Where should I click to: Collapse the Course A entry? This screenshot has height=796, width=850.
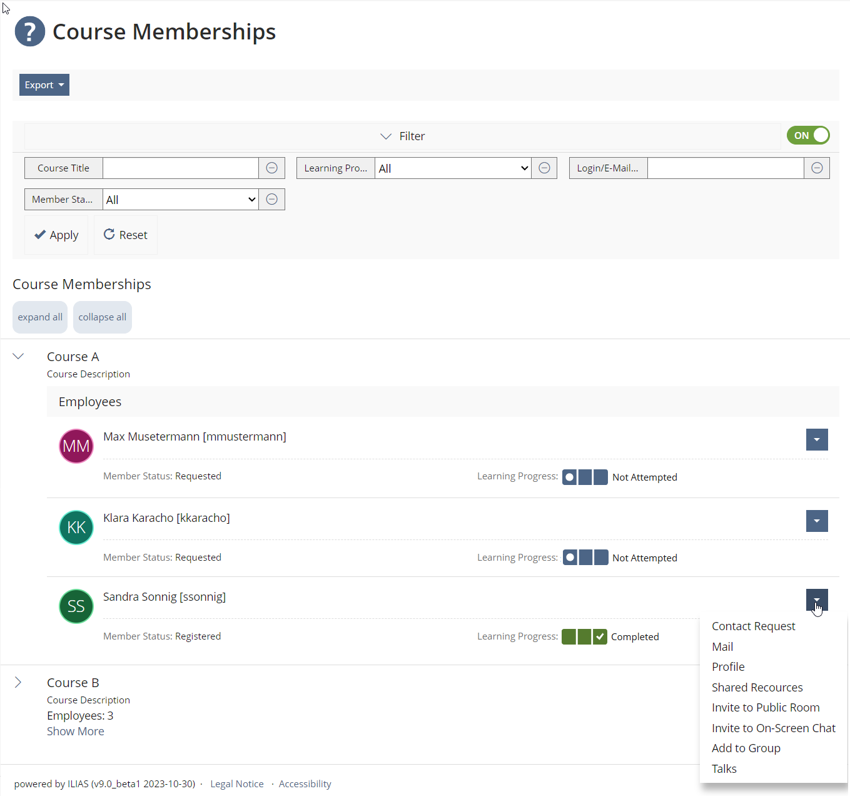(x=18, y=356)
